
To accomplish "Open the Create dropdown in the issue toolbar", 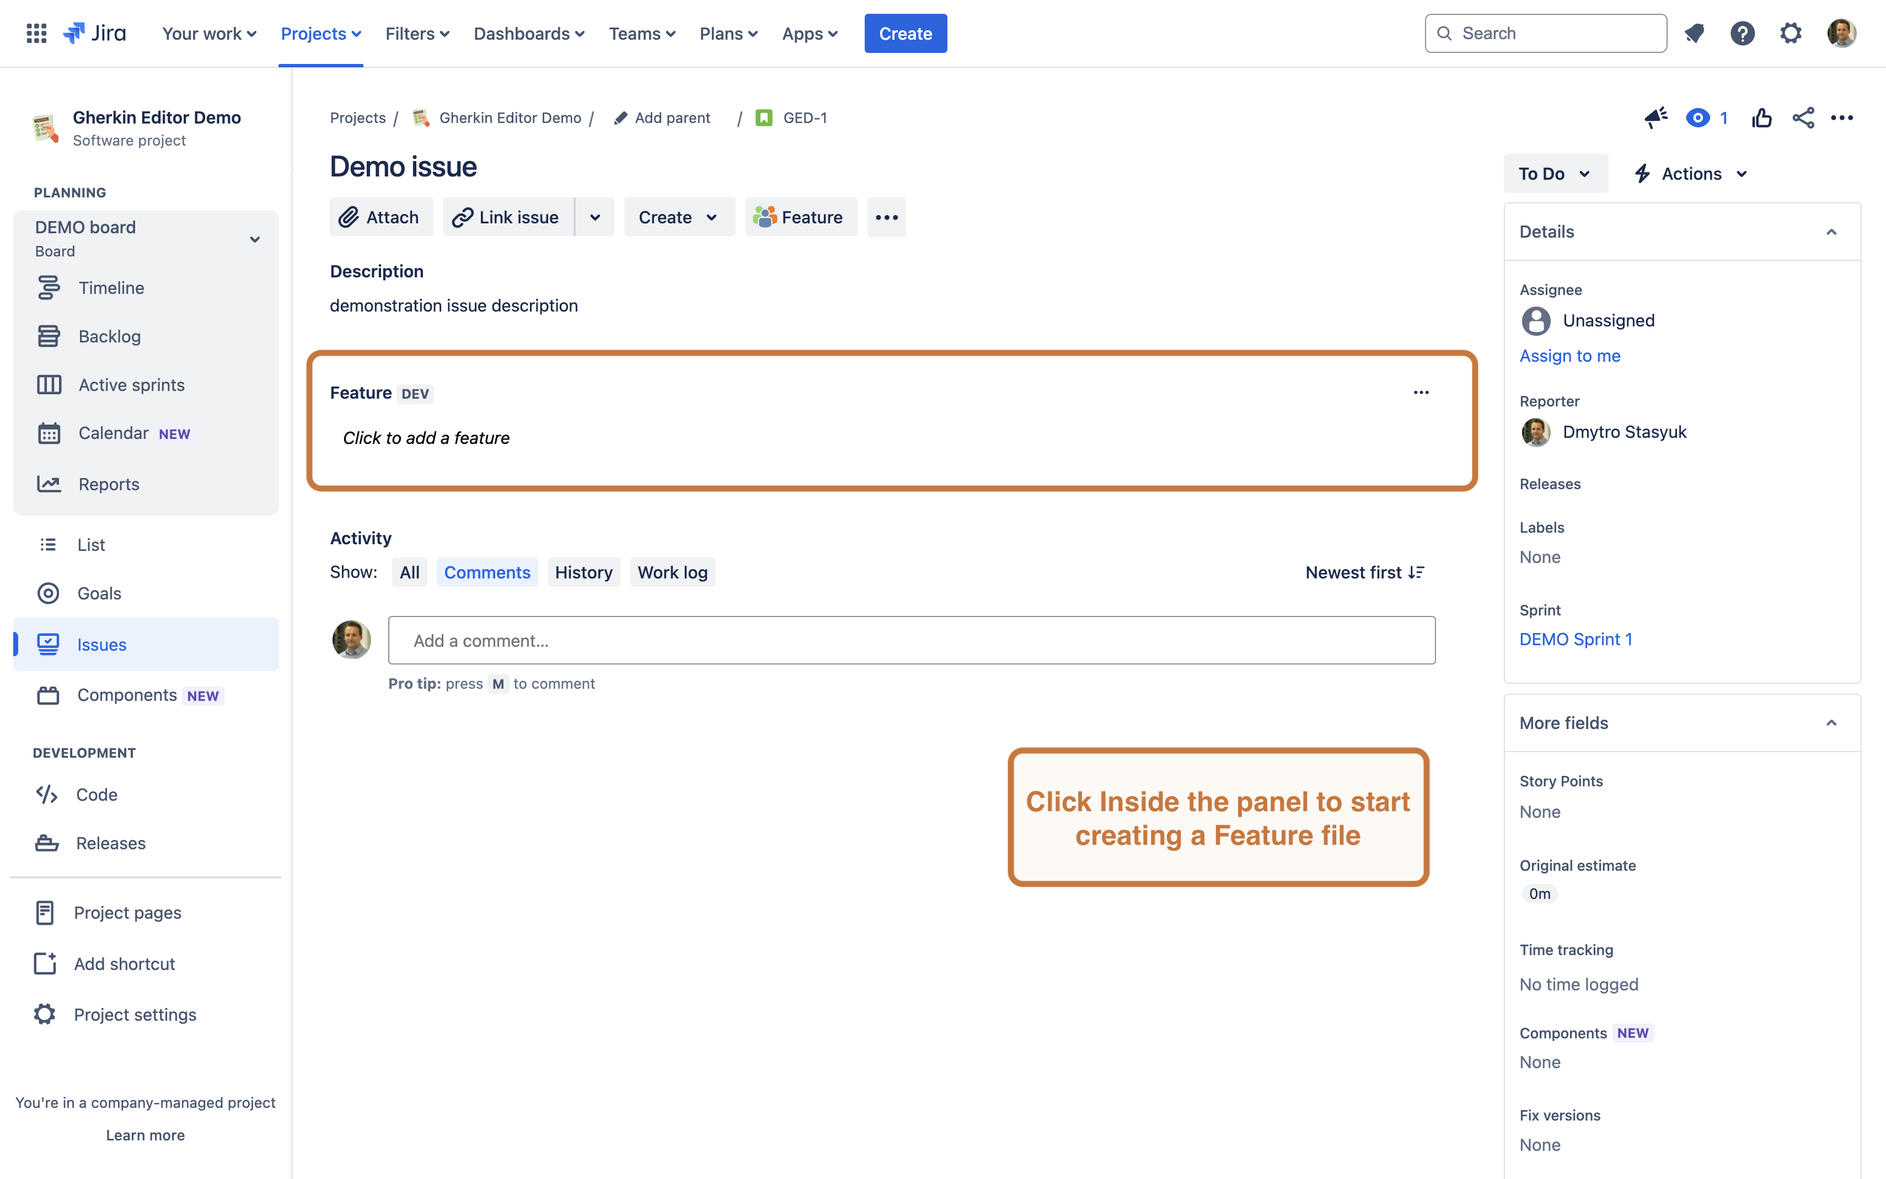I will click(678, 217).
